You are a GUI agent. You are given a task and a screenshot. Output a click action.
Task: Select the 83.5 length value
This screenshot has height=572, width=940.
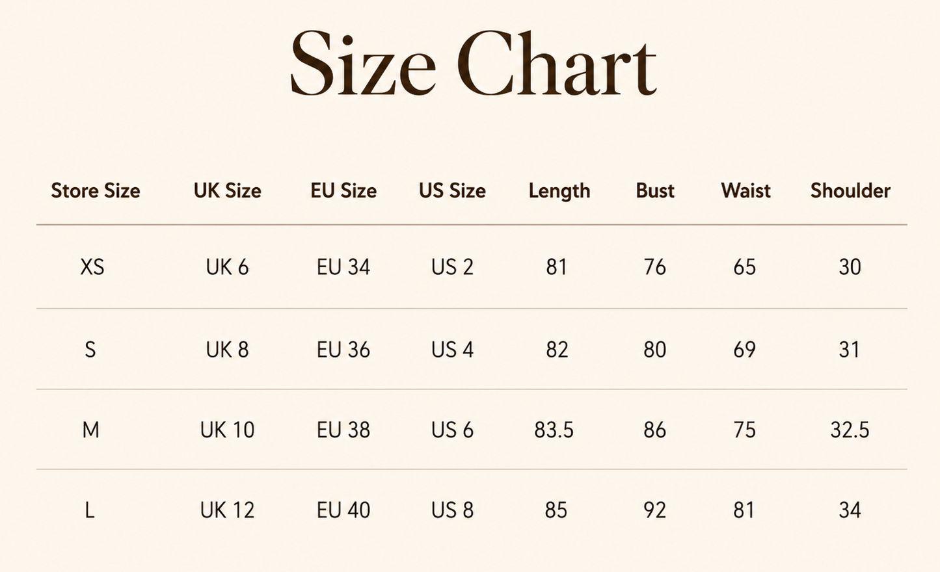[554, 430]
